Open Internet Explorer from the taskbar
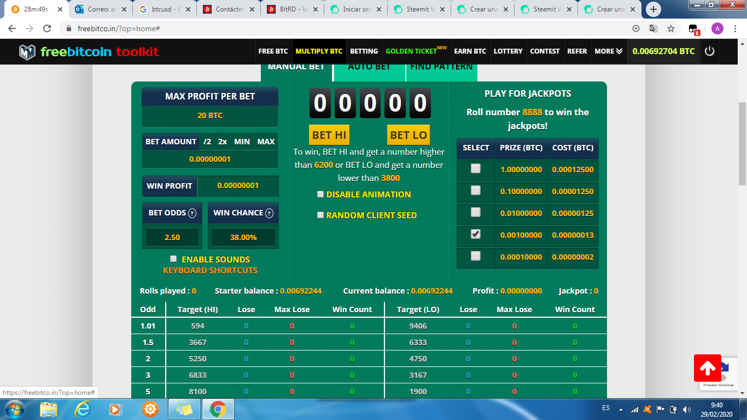Image resolution: width=747 pixels, height=420 pixels. point(83,409)
